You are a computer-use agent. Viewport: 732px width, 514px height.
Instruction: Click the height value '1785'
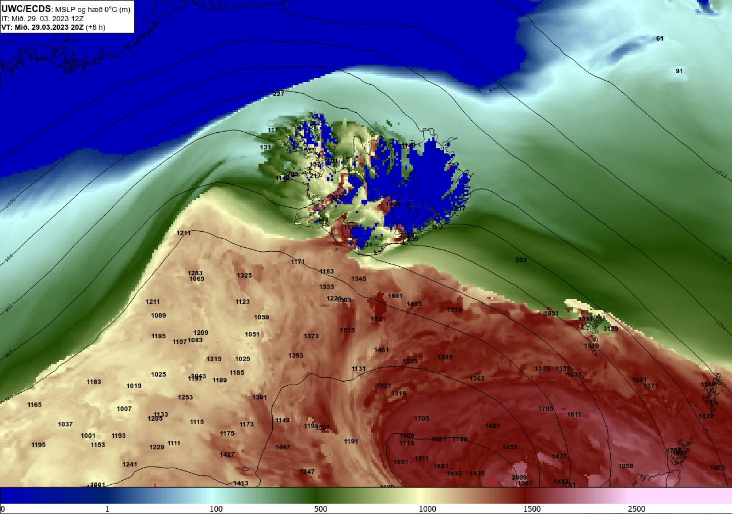pos(546,409)
